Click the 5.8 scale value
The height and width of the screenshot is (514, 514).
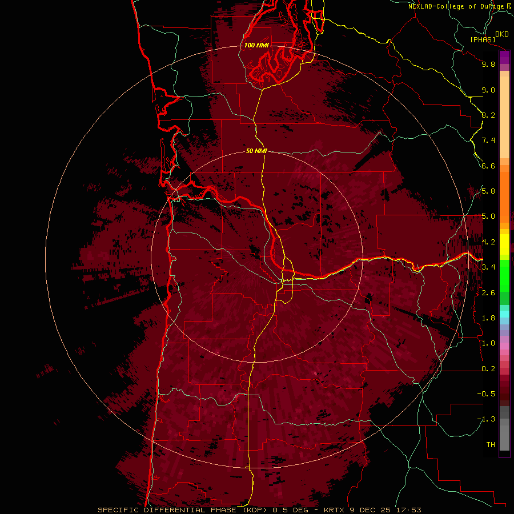click(x=488, y=191)
